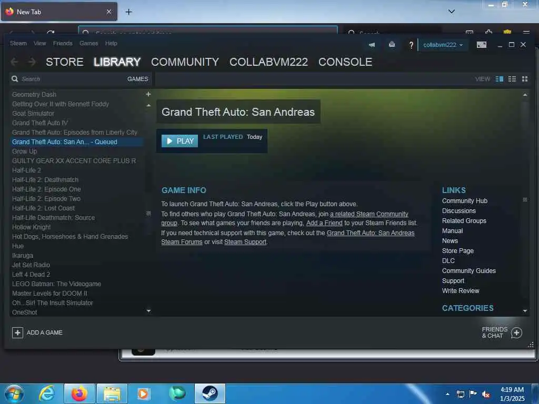This screenshot has width=539, height=404.
Task: Click the PLAY button
Action: point(180,141)
